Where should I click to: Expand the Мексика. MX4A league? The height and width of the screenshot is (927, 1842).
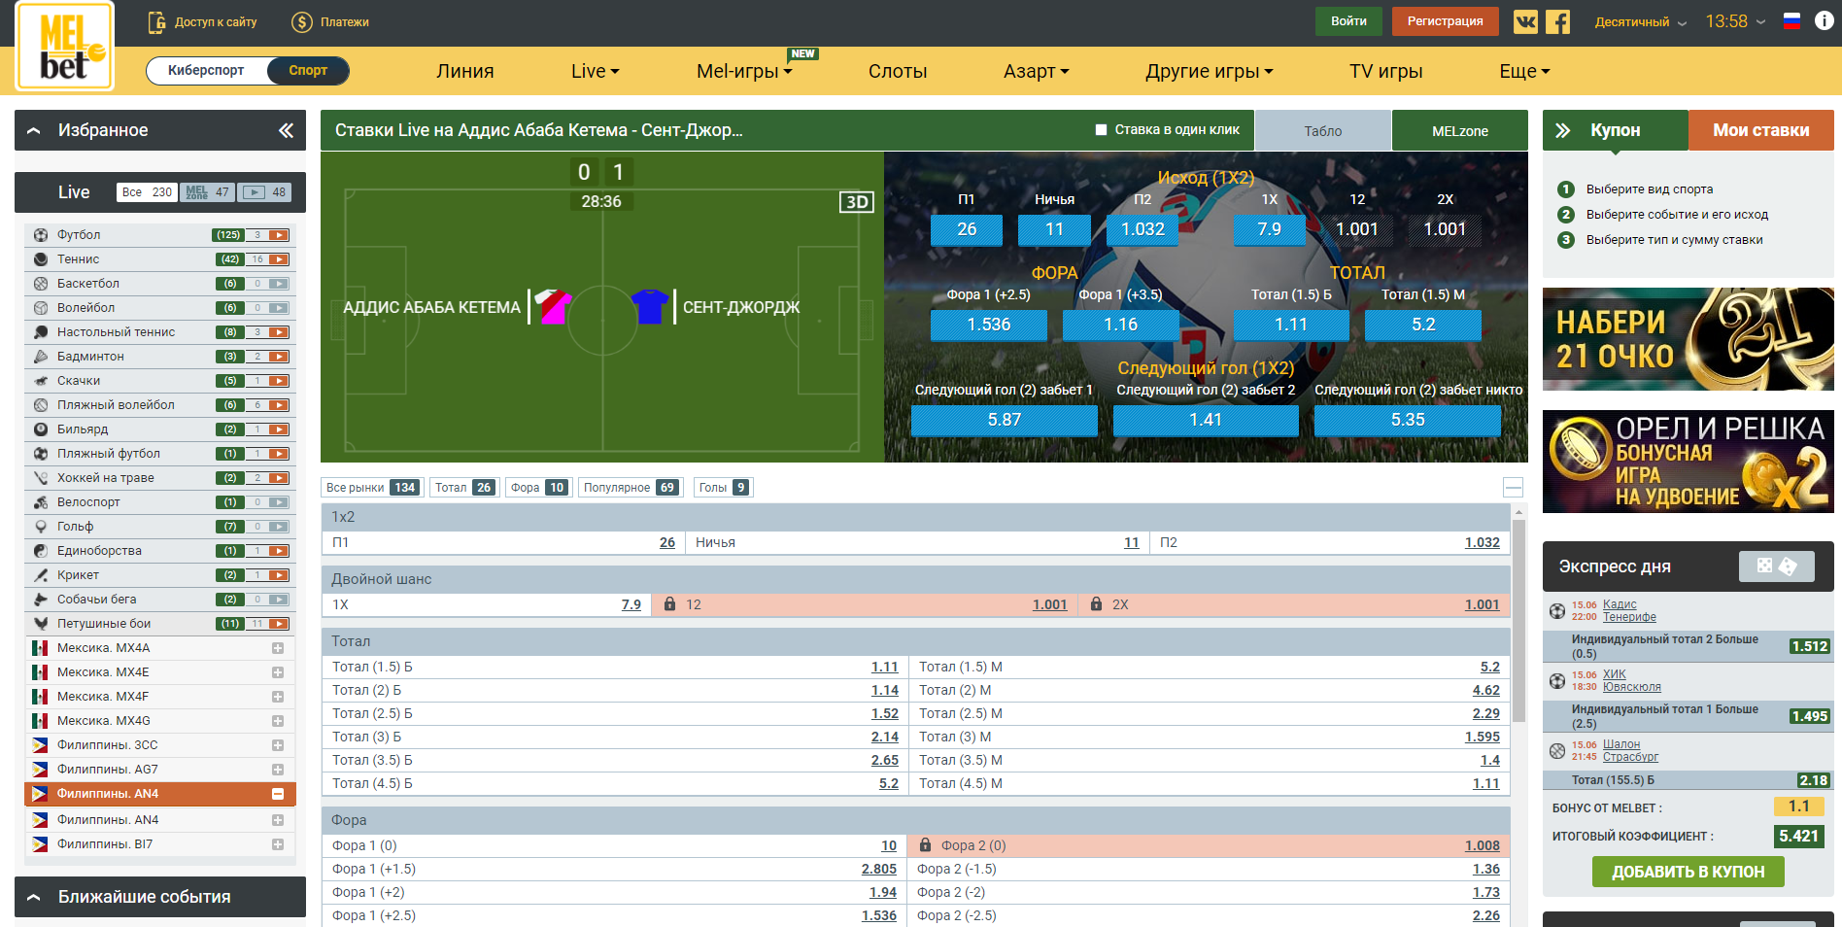278,648
